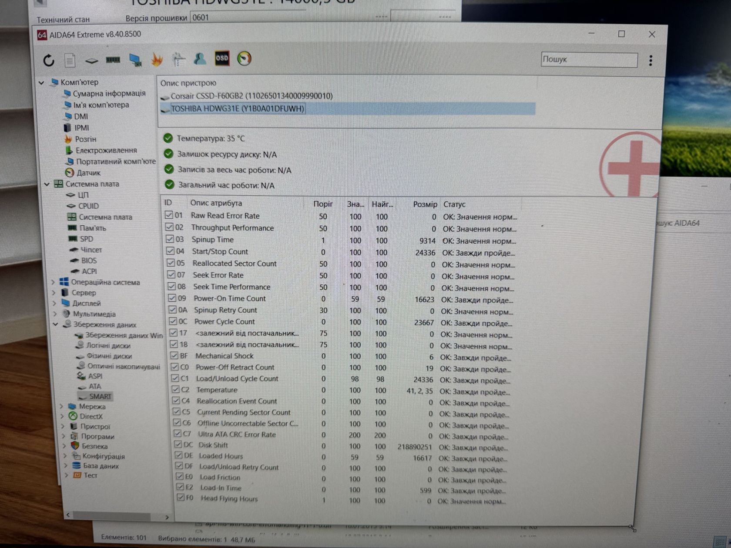
Task: Expand the Безпека tree node
Action: tap(64, 446)
